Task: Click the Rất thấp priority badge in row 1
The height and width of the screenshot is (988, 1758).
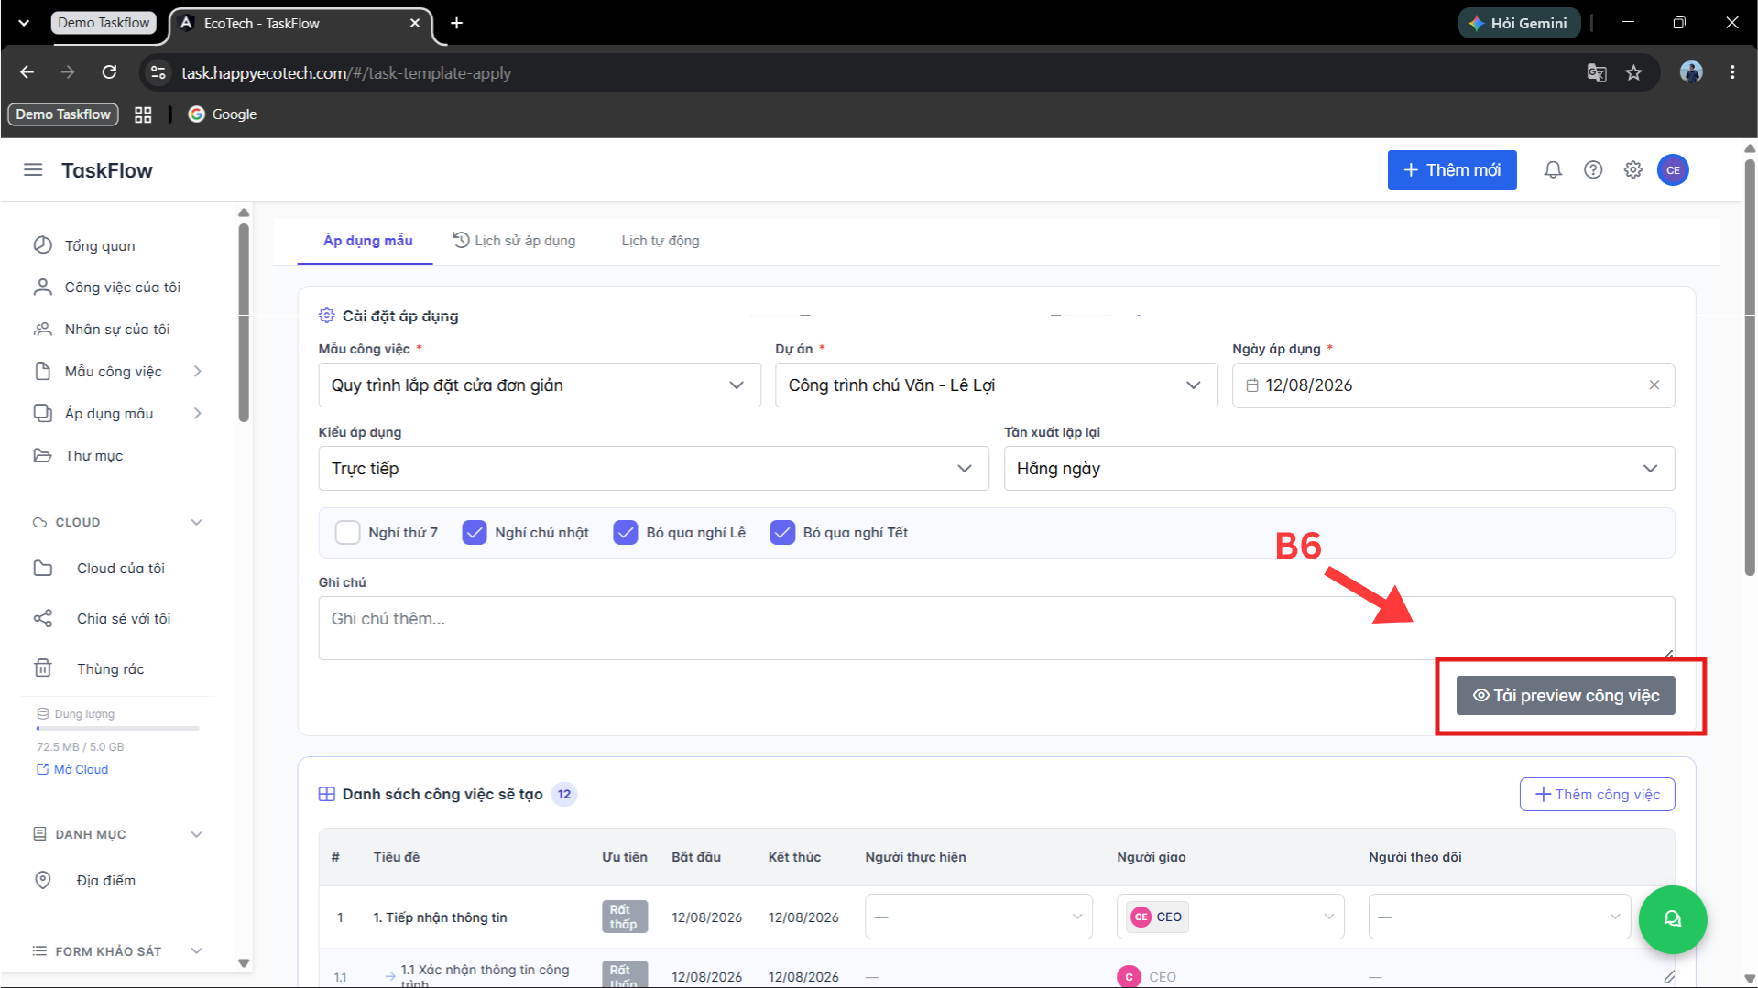Action: [624, 917]
